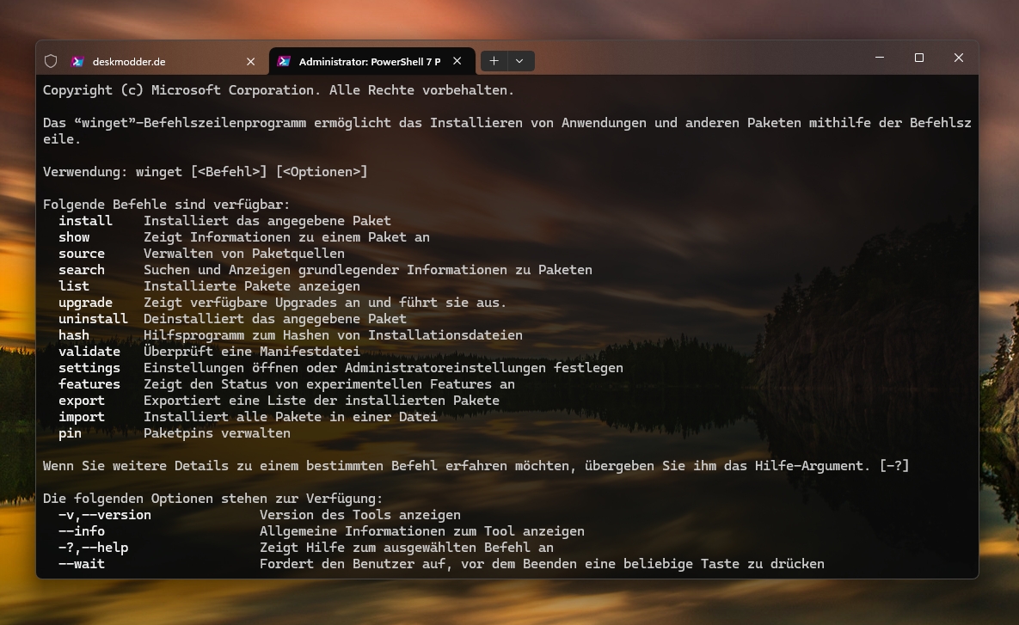Click the 'hash' command text
Screen dimensions: 1019x625
(74, 335)
